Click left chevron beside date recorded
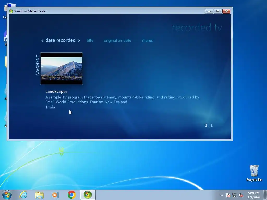The height and width of the screenshot is (200, 267). (x=43, y=40)
